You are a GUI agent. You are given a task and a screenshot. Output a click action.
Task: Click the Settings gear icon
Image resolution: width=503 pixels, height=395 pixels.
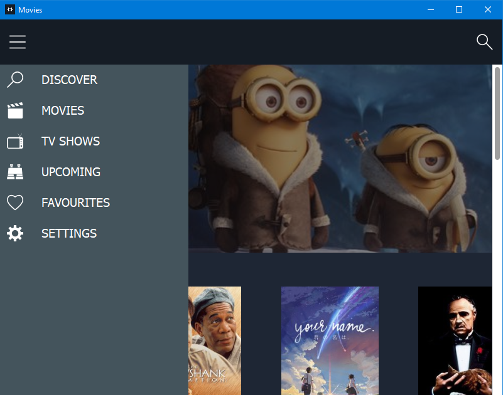pos(15,233)
